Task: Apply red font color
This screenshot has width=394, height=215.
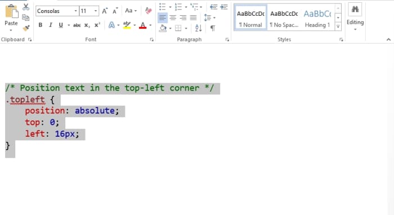Action: click(x=143, y=25)
